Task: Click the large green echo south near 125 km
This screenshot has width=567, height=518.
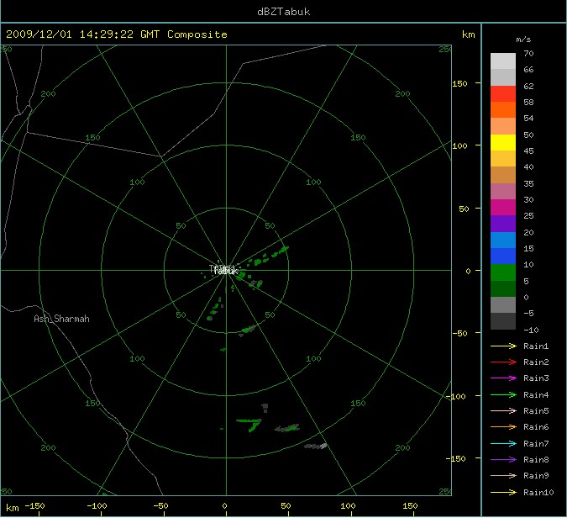Action: click(250, 425)
